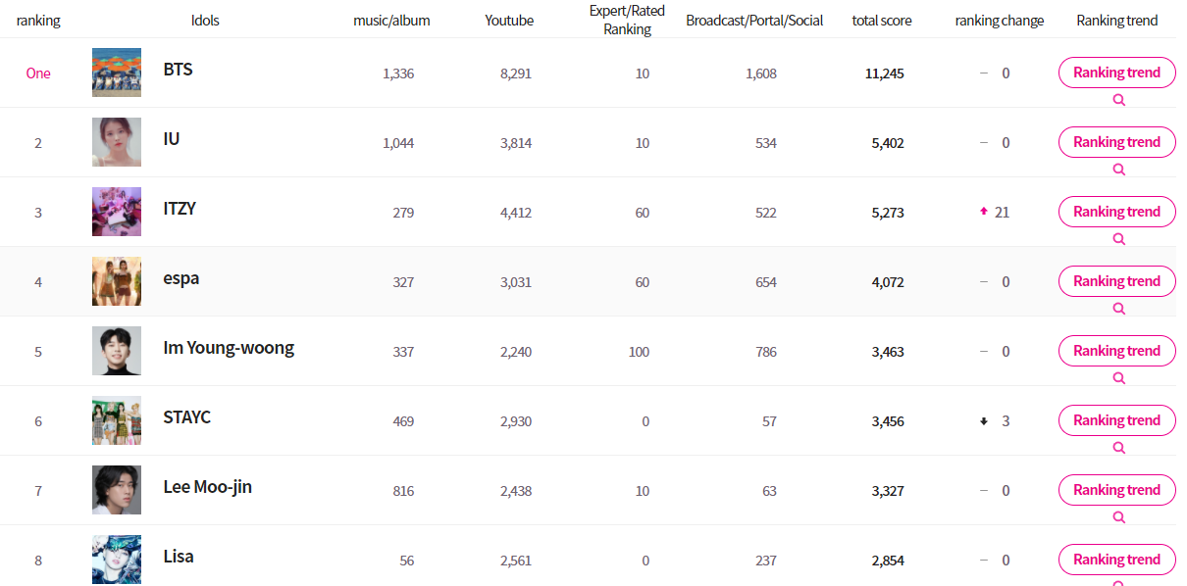Click the red up arrow for ITZY
This screenshot has width=1187, height=586.
point(984,212)
